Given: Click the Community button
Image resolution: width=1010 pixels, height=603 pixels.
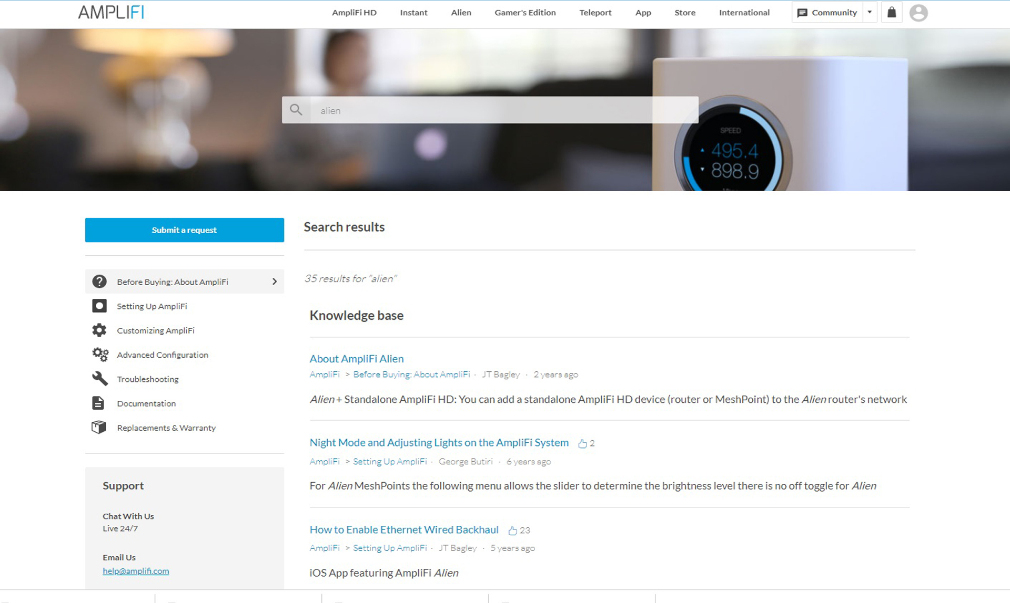Looking at the screenshot, I should (827, 13).
